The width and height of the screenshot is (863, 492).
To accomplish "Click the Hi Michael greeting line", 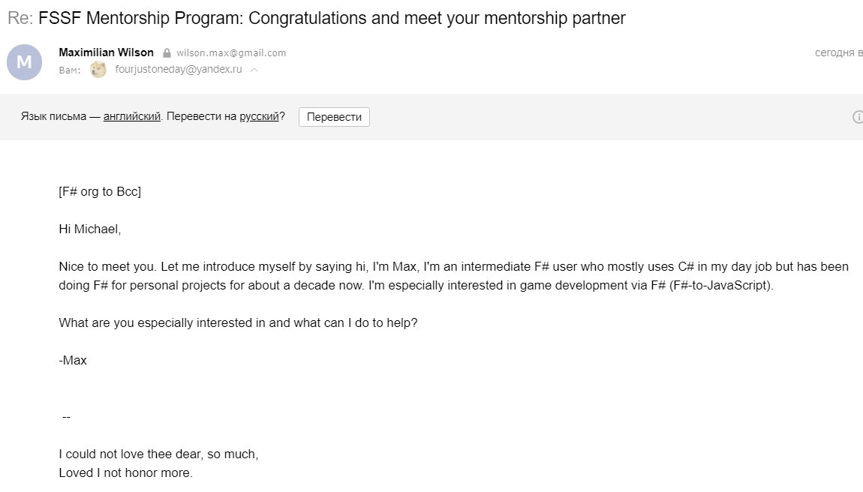I will (x=90, y=229).
